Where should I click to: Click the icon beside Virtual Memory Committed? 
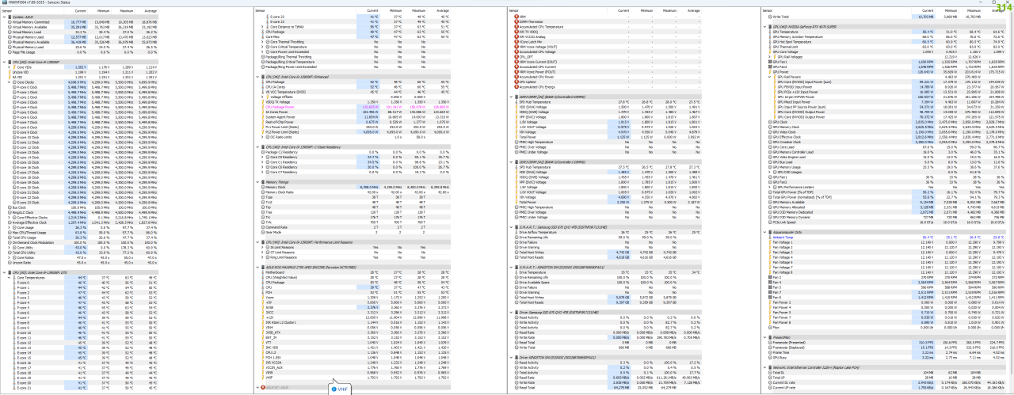coord(9,22)
